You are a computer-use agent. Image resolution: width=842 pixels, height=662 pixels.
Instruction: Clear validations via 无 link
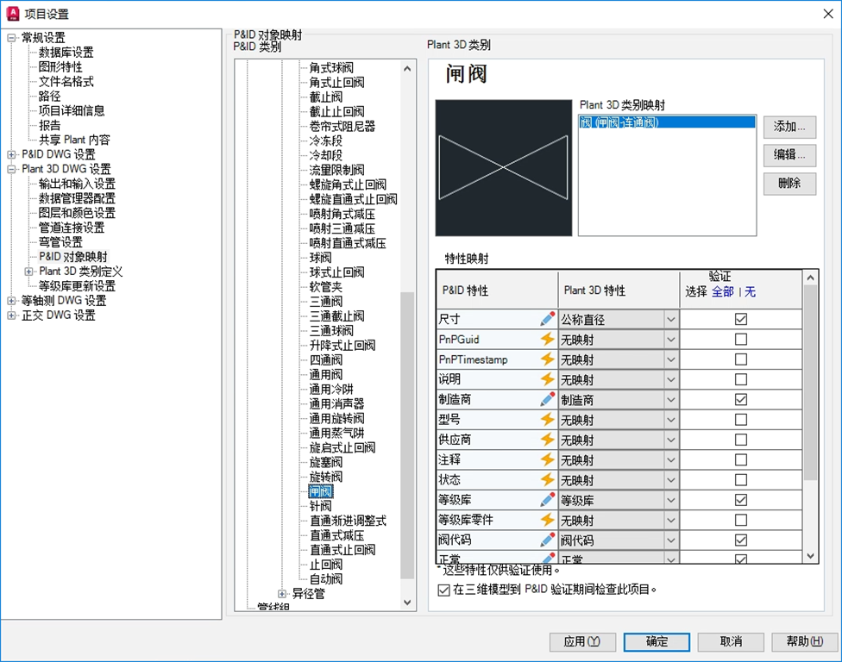[751, 292]
